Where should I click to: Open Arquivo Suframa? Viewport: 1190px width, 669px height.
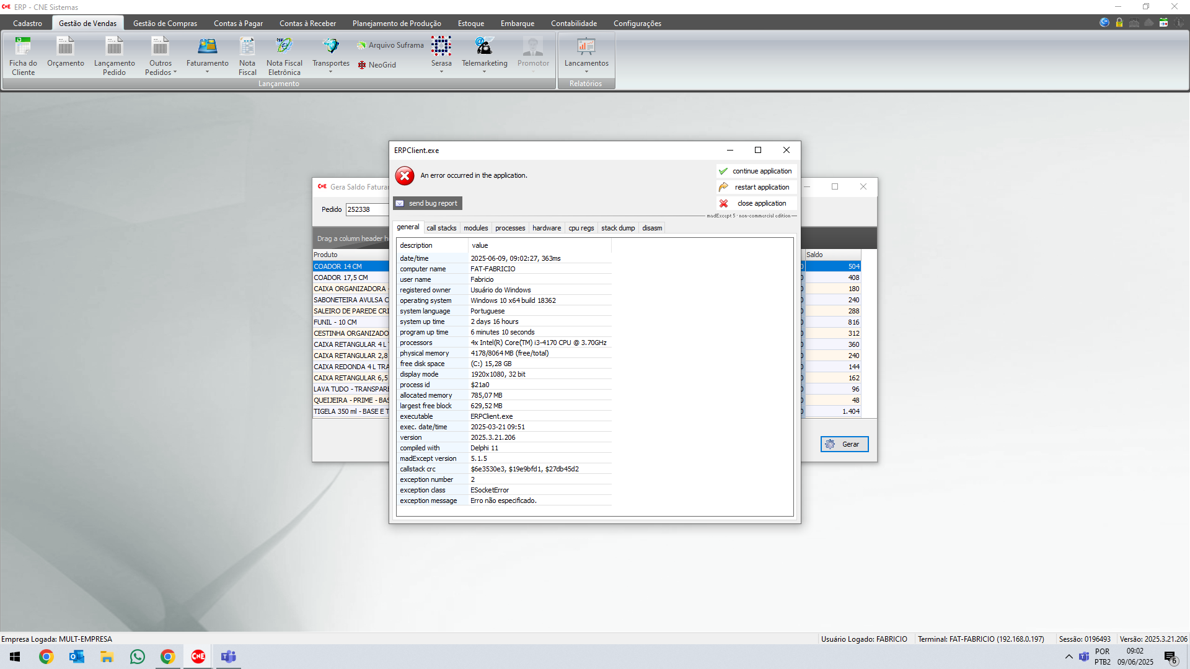(390, 45)
